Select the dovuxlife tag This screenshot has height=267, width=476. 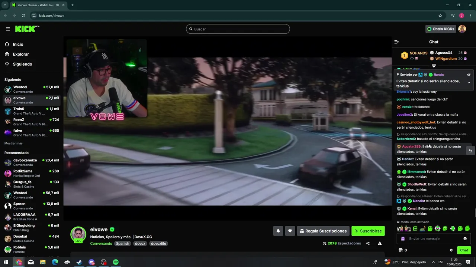point(159,244)
